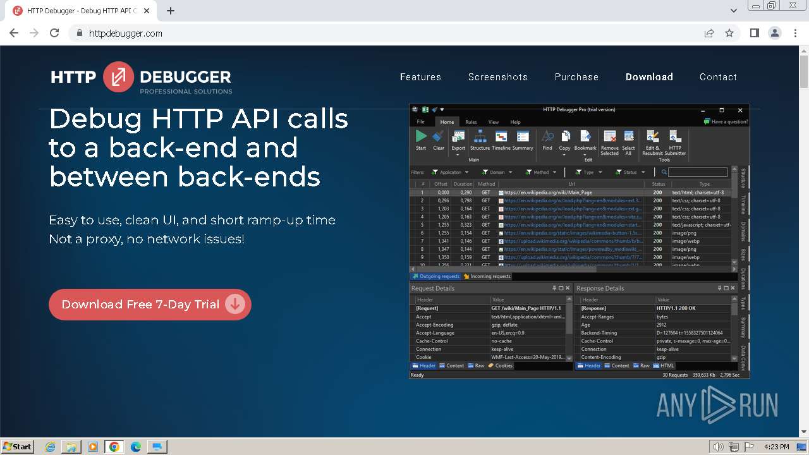Open the tab search dropdown
This screenshot has width=809, height=455.
click(x=734, y=11)
